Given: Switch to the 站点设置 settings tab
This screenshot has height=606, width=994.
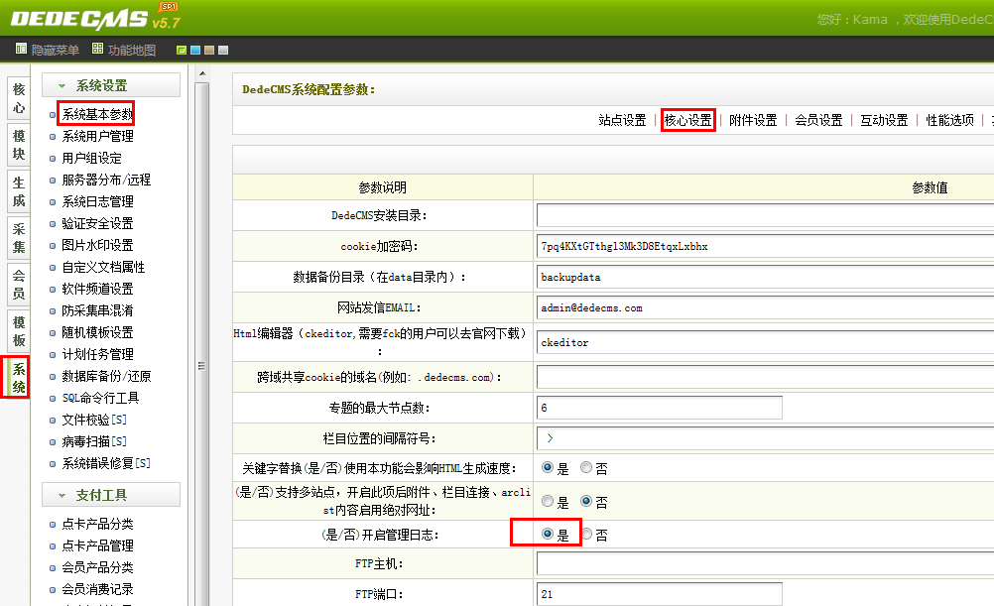Looking at the screenshot, I should (622, 120).
